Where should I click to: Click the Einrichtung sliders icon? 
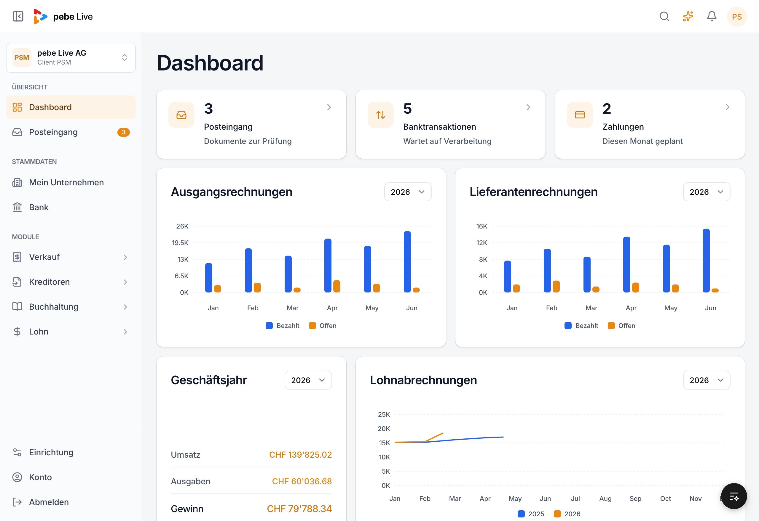pos(17,452)
